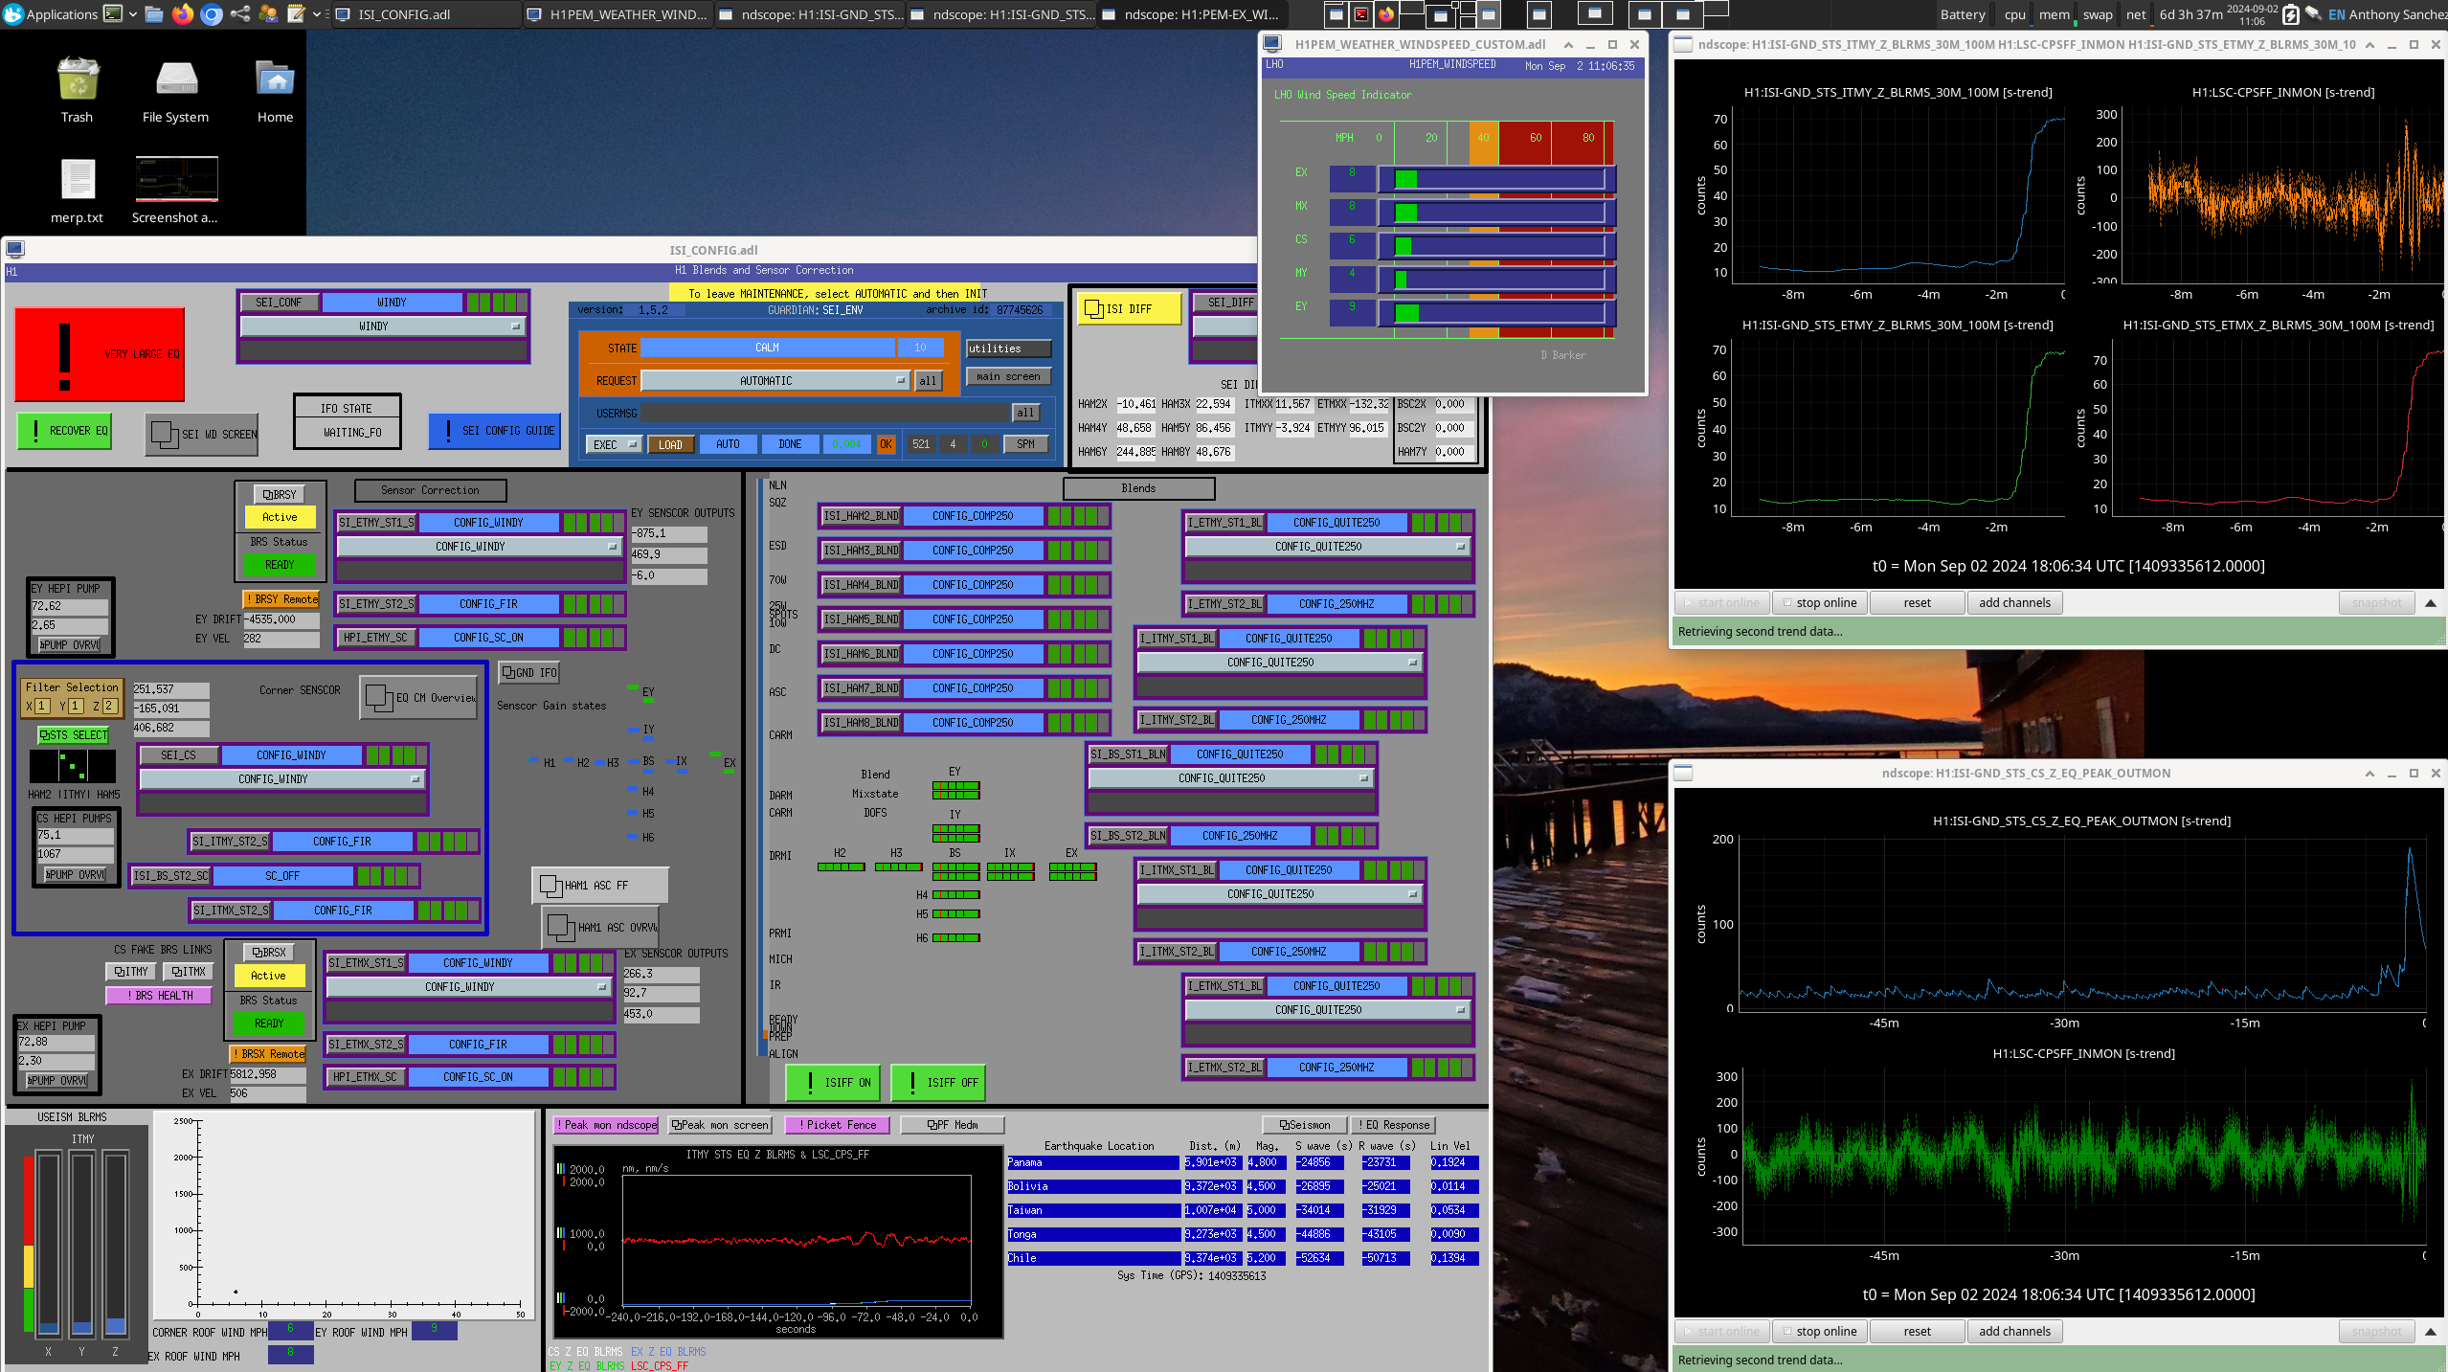Viewport: 2448px width, 1372px height.
Task: Open the ITMX fake BRS link
Action: (x=189, y=972)
